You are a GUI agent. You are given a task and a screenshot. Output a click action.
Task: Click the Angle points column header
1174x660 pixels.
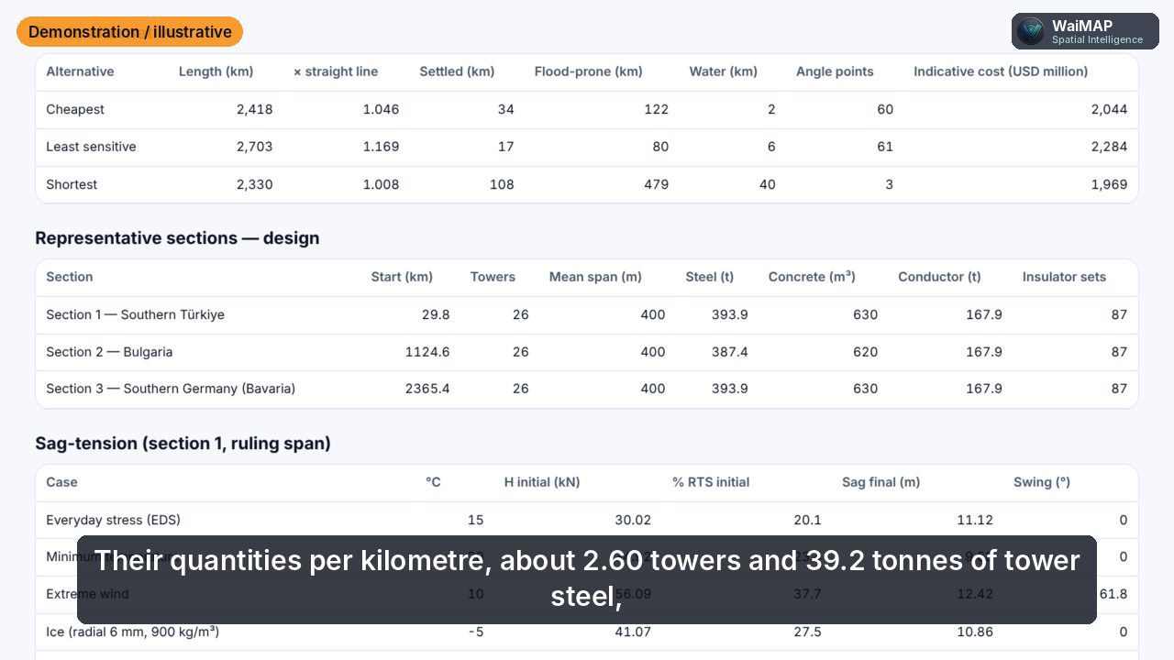pos(835,71)
